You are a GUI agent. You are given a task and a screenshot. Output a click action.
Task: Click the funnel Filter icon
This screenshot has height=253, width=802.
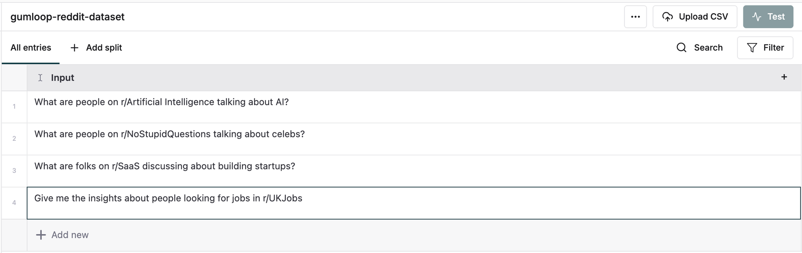pyautogui.click(x=752, y=48)
